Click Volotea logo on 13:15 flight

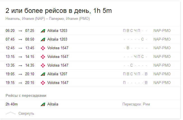pyautogui.click(x=43, y=57)
